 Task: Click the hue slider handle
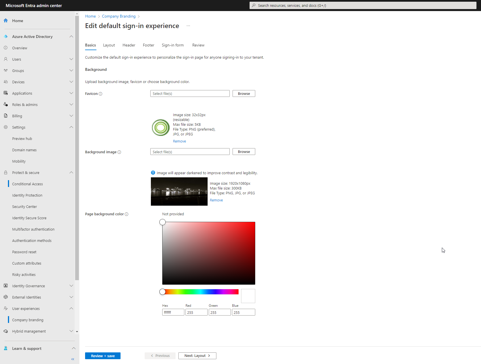(x=163, y=292)
